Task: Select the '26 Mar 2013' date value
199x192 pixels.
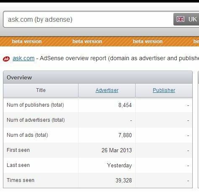Action: 117,151
